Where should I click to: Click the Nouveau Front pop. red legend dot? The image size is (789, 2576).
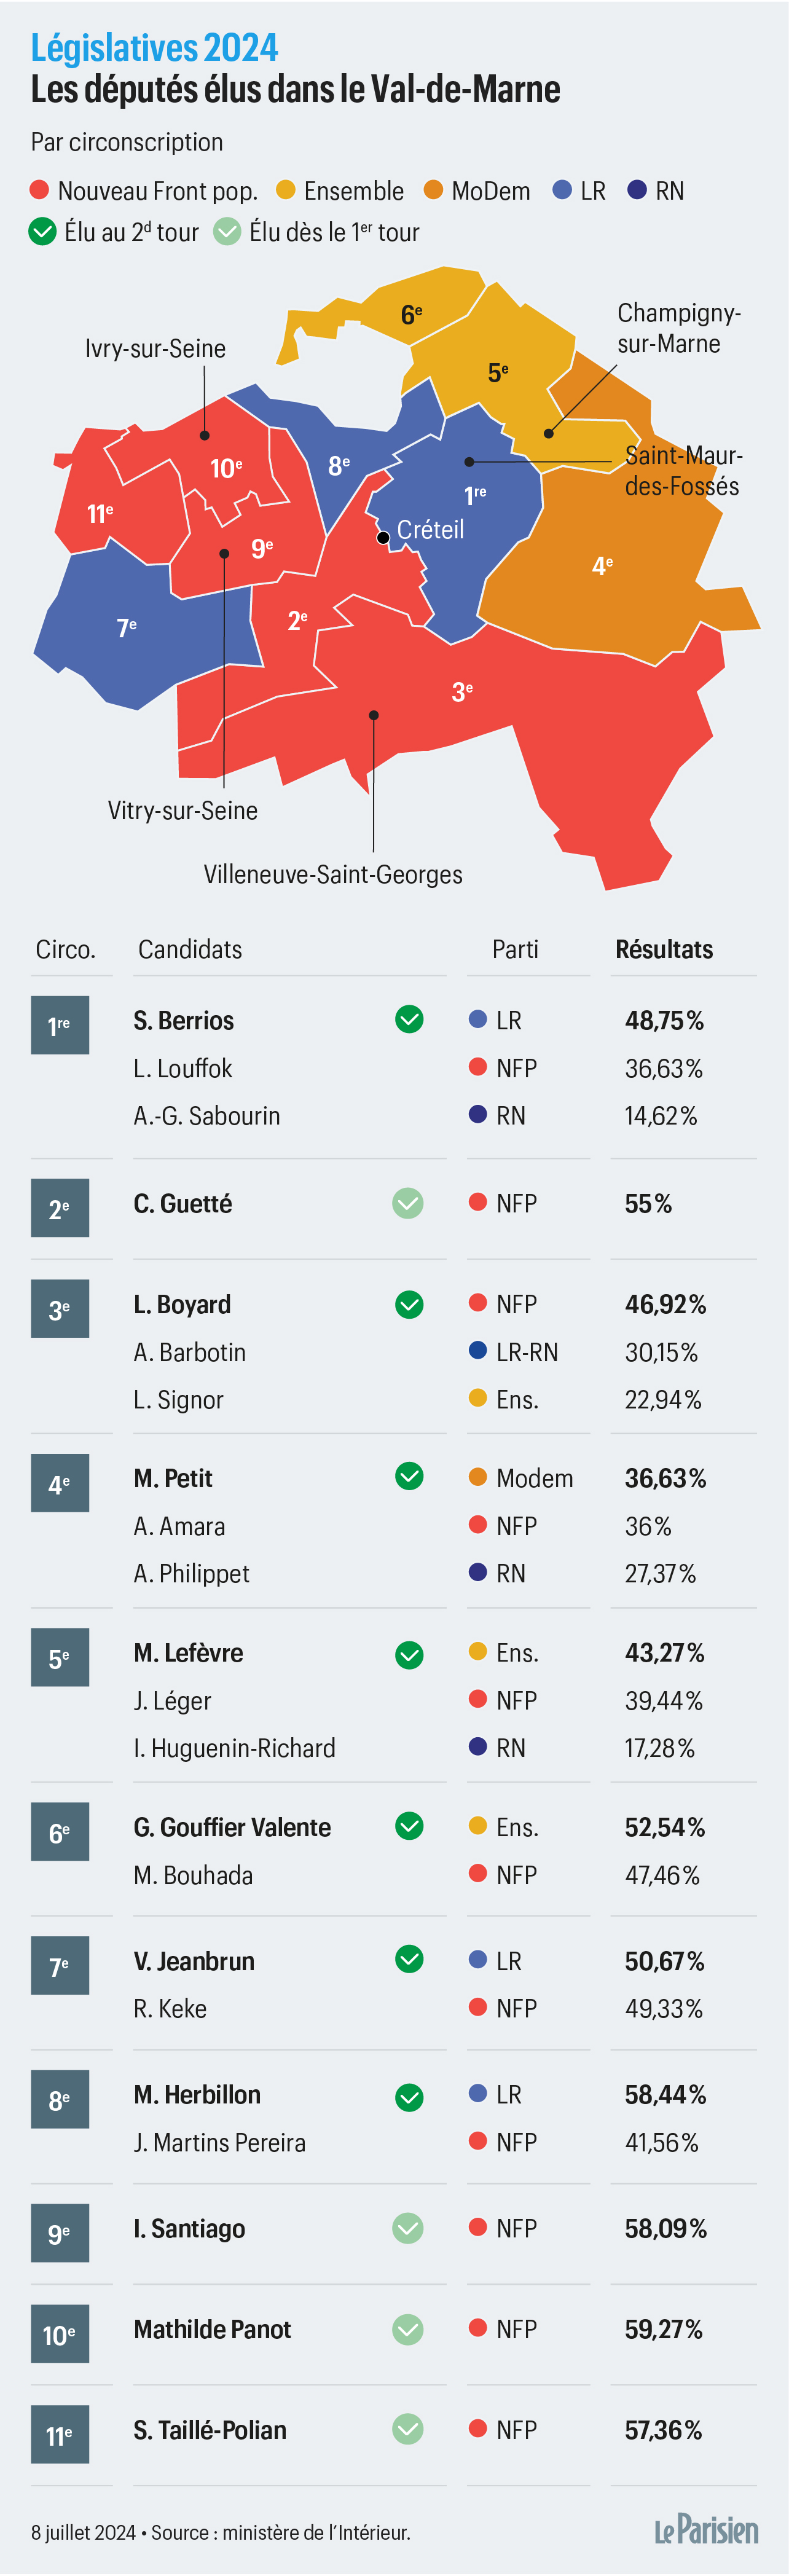40,190
